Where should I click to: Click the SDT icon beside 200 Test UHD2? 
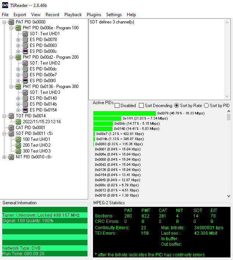pyautogui.click(x=18, y=145)
